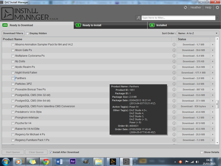Sort by Product Name column header
The width and height of the screenshot is (221, 166).
click(87, 39)
